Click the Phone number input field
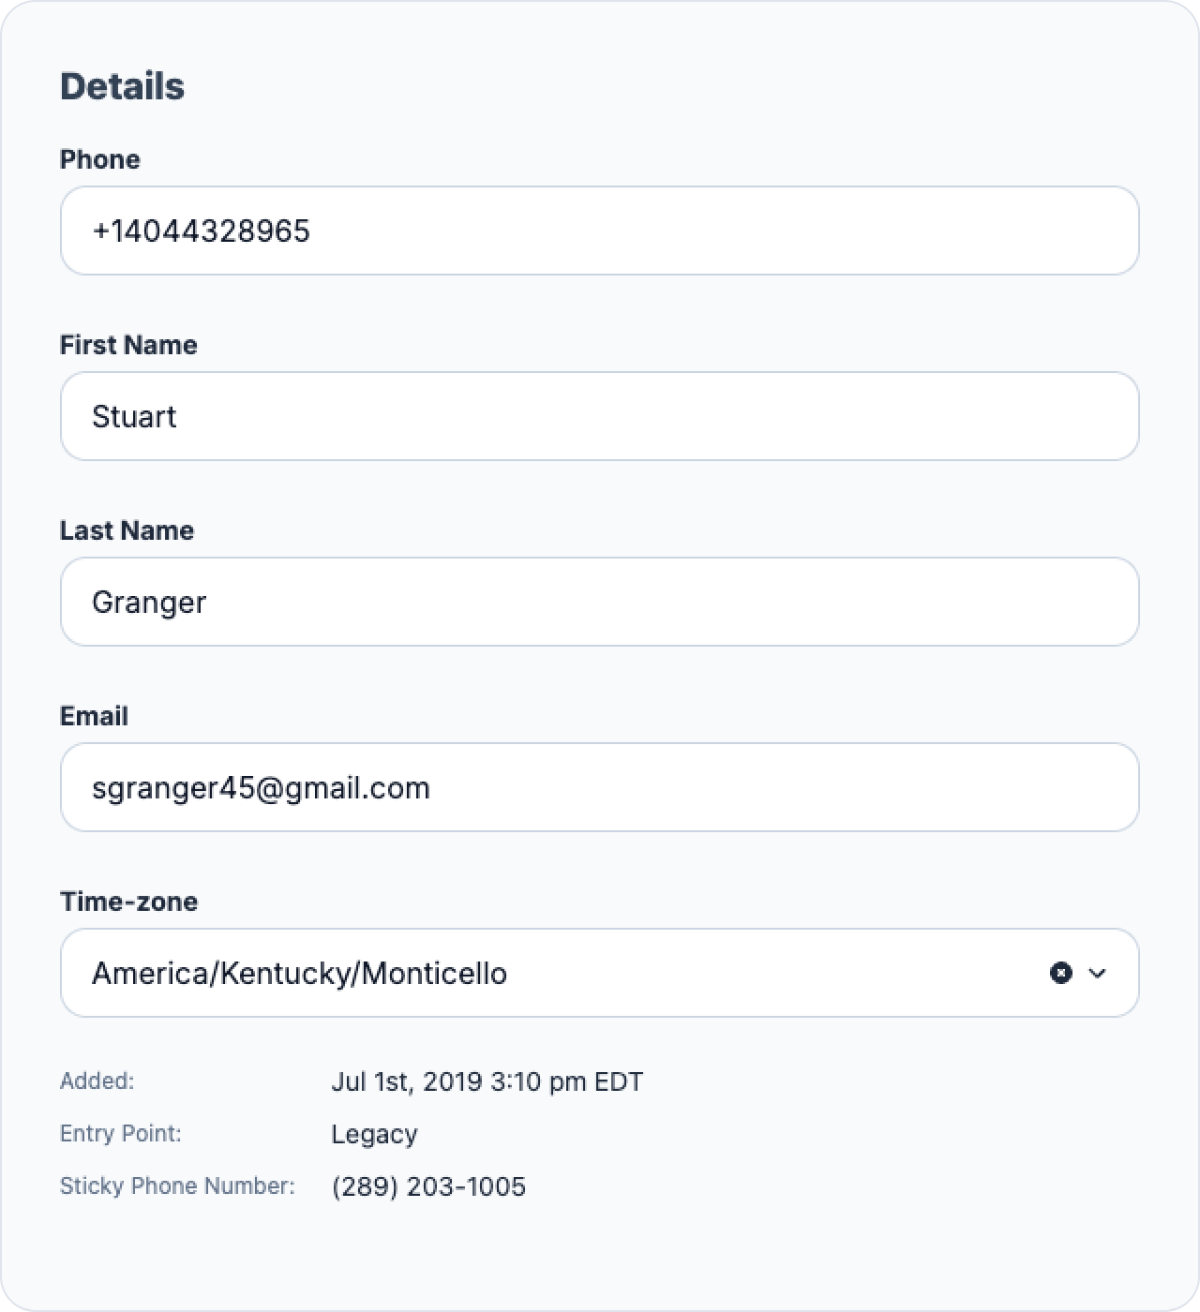This screenshot has width=1200, height=1312. pos(600,231)
